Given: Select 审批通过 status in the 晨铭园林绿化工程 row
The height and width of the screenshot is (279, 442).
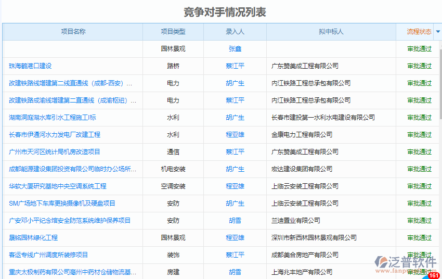Looking at the screenshot, I should 420,238.
